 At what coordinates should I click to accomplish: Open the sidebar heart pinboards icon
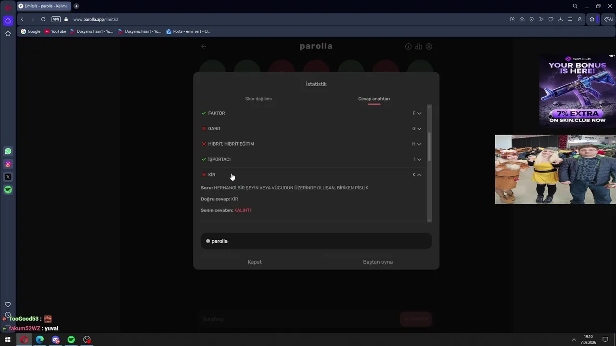(x=8, y=304)
